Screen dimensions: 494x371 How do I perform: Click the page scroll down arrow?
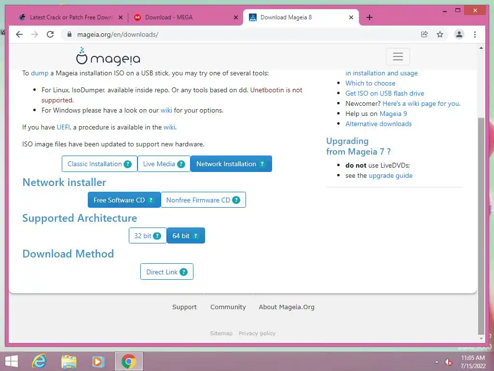pyautogui.click(x=481, y=339)
